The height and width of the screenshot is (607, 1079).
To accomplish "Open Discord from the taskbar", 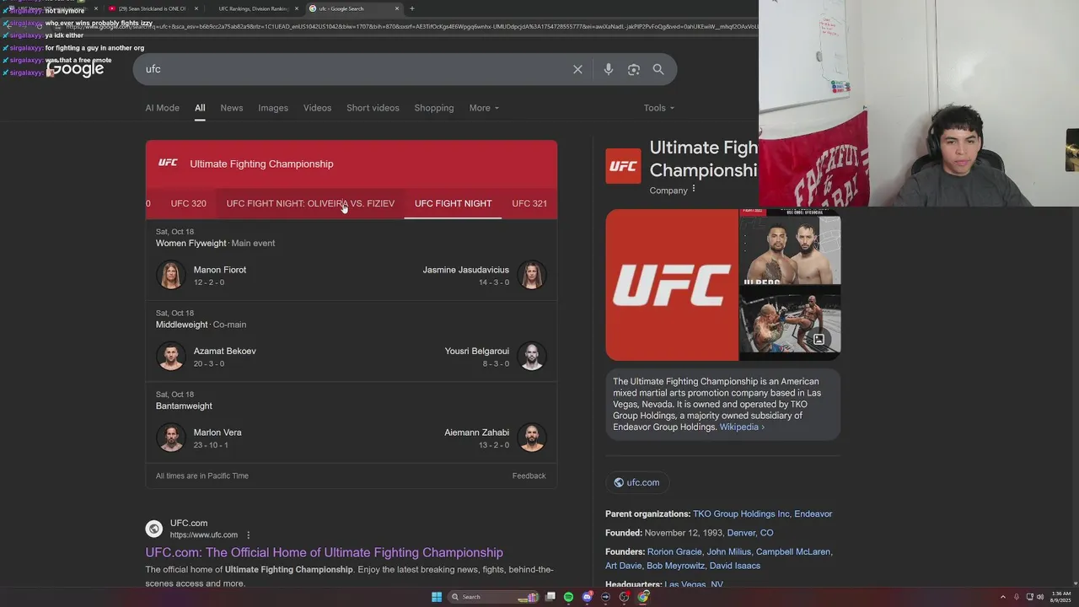I will [x=588, y=597].
